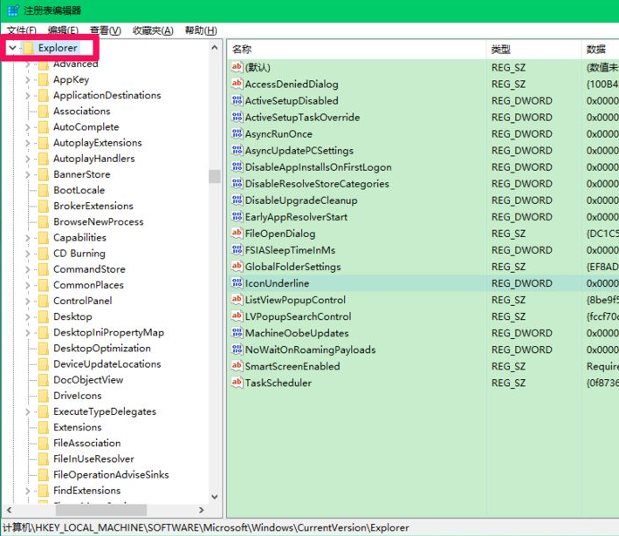Expand the AutoplayHandlers key

tap(27, 159)
